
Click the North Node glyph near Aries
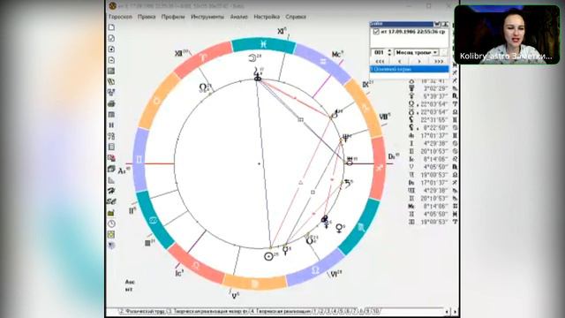tap(204, 87)
